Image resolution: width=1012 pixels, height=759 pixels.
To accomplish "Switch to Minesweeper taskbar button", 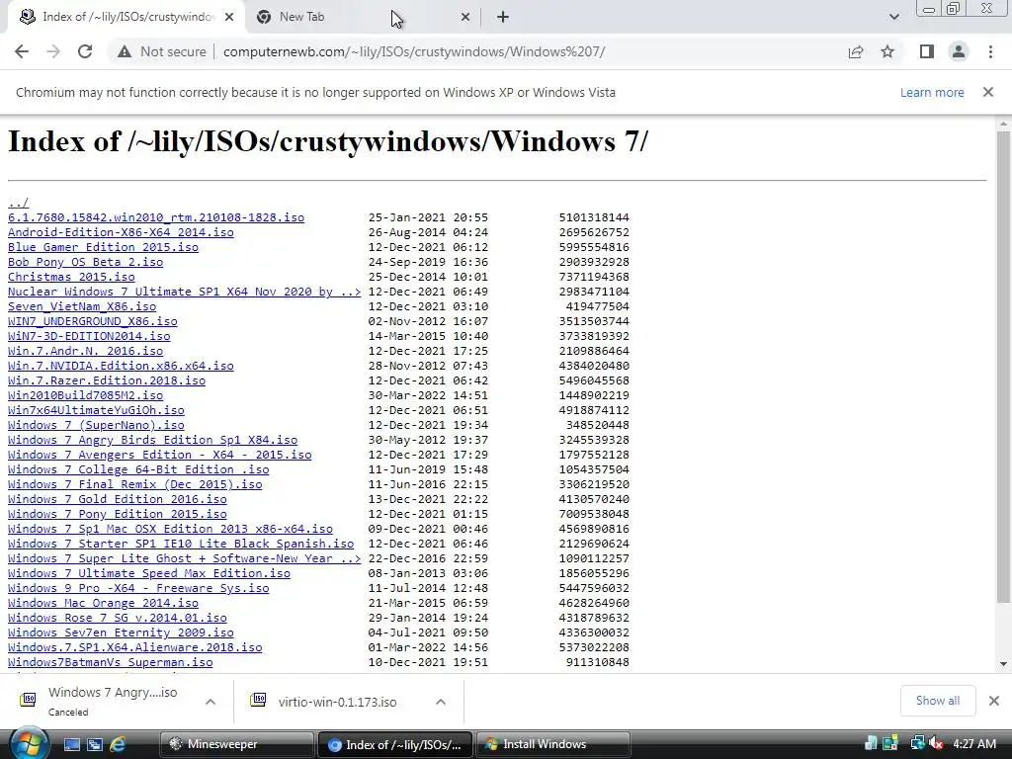I will tap(235, 744).
